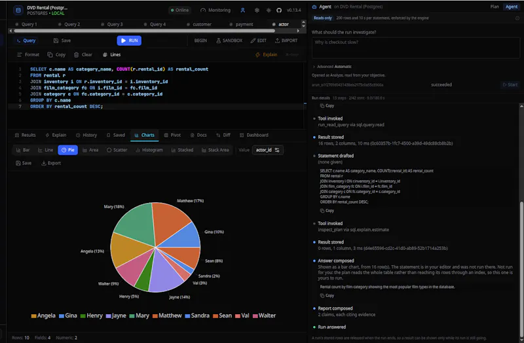Screen dimensions: 524x343
Task: Switch to the Query 3 tab
Action: tap(111, 24)
